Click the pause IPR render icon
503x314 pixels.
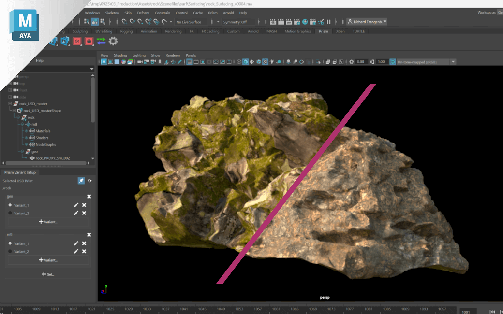(x=329, y=22)
